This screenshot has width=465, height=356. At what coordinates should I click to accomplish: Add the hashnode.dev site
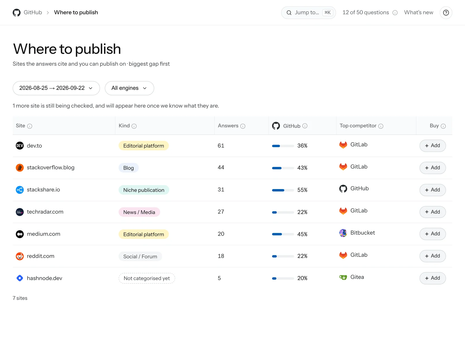pyautogui.click(x=432, y=278)
